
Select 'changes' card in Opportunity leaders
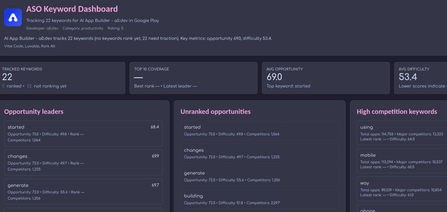coord(83,163)
